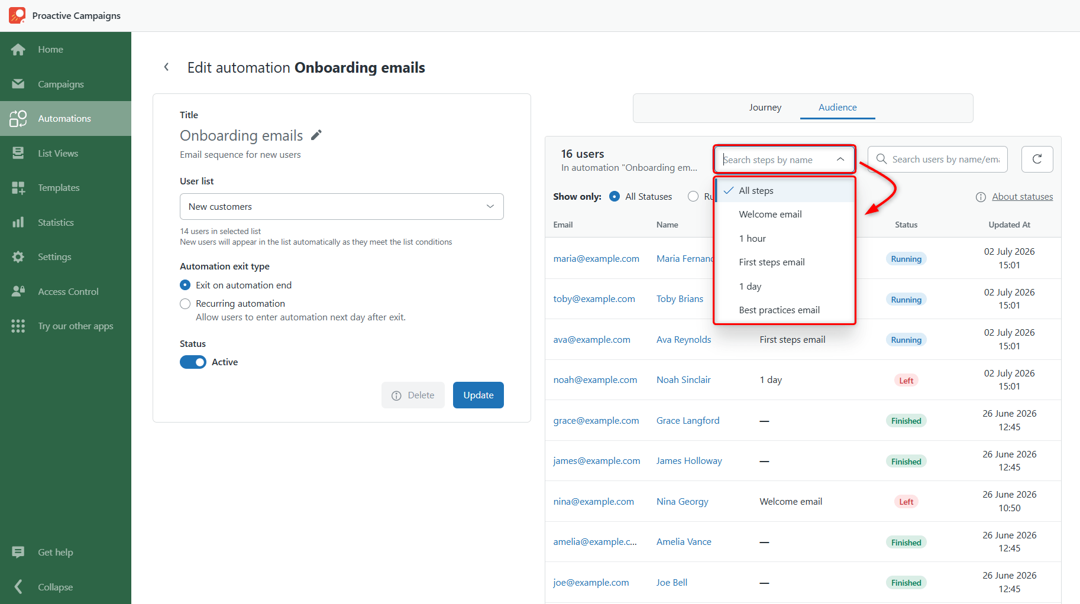Screen dimensions: 1080x604
Task: Select Recurring automation radio
Action: coord(185,304)
